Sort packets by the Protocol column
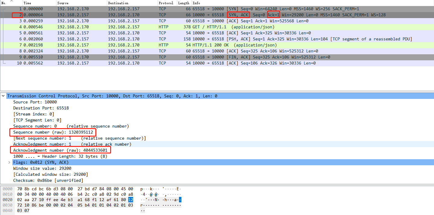Image resolution: width=434 pixels, height=215 pixels. coord(166,3)
